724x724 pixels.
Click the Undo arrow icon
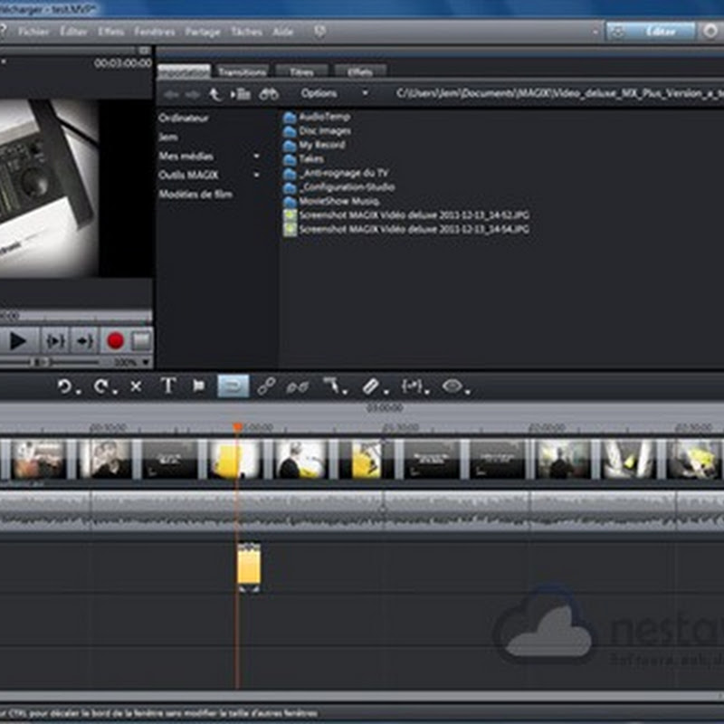(64, 386)
